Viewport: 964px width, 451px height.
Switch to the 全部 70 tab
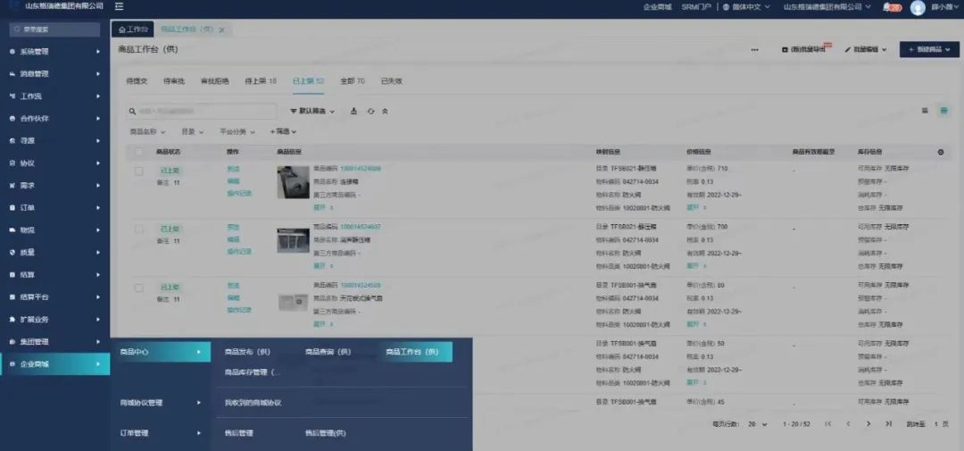(352, 81)
